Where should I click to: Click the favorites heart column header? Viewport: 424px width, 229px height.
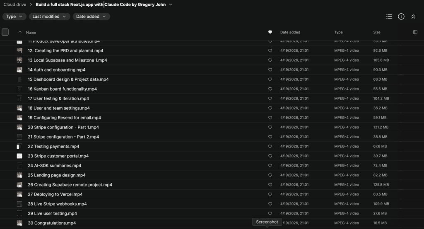click(x=270, y=32)
